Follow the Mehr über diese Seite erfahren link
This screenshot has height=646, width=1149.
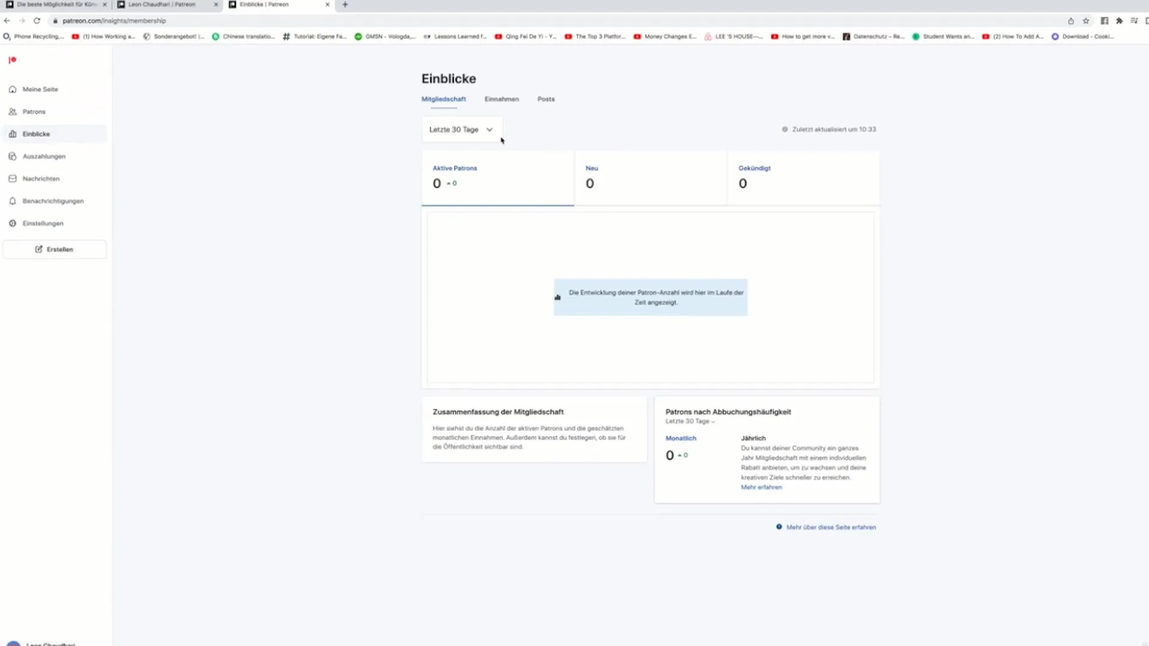831,528
